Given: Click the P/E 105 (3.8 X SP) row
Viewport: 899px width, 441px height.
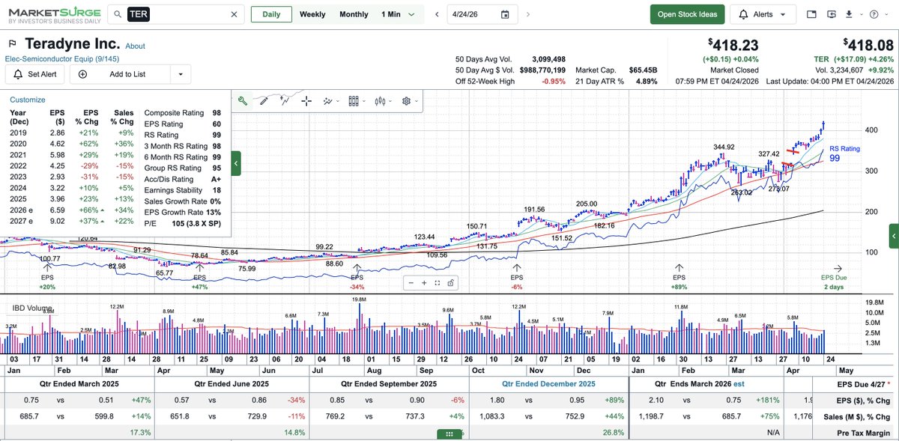Looking at the screenshot, I should (184, 224).
